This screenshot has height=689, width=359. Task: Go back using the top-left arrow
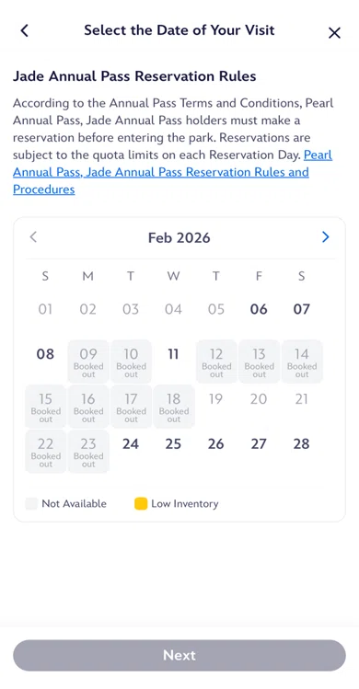(x=25, y=30)
